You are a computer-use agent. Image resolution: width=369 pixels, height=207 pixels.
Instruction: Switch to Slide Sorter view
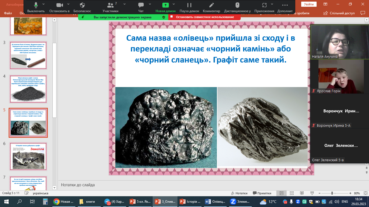[291, 193]
